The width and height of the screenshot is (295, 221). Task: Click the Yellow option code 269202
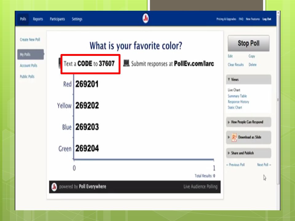(x=87, y=105)
